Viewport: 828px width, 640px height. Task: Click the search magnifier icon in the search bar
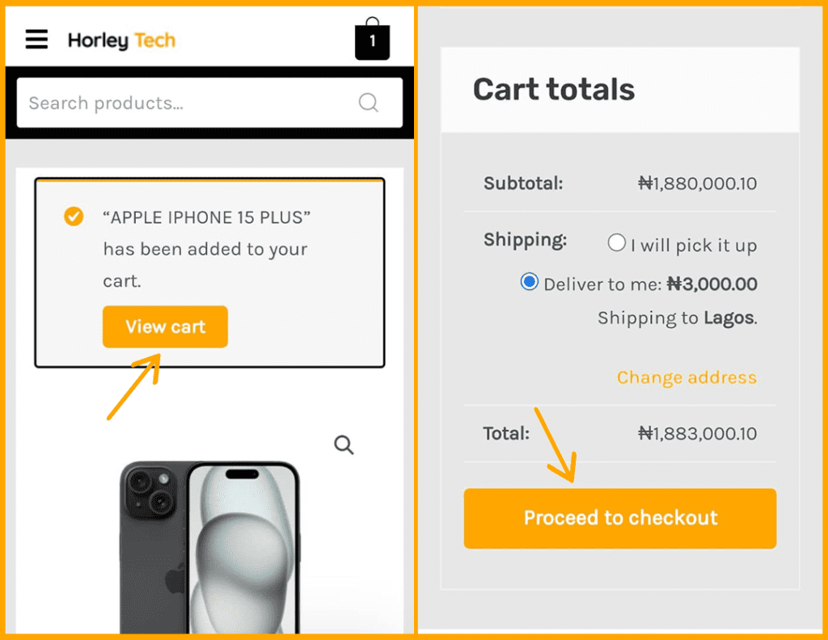pos(368,103)
